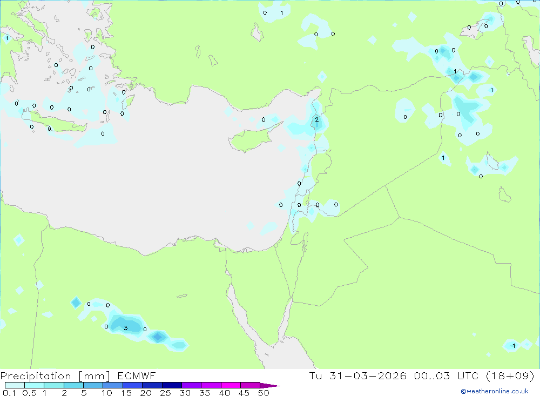Select the 20–25 mm dark blue swatch

pos(152,385)
